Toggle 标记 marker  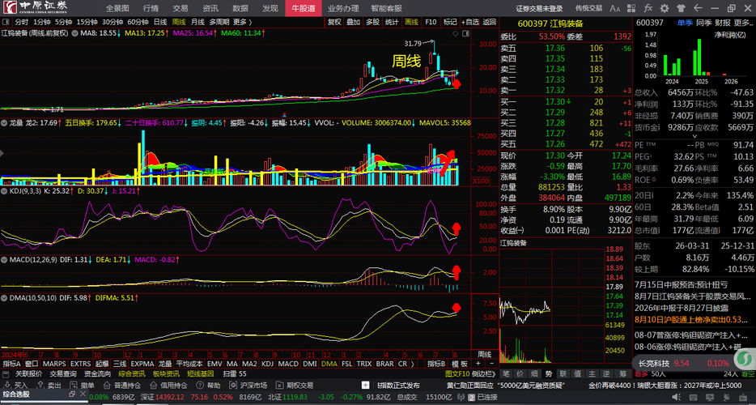click(x=450, y=22)
